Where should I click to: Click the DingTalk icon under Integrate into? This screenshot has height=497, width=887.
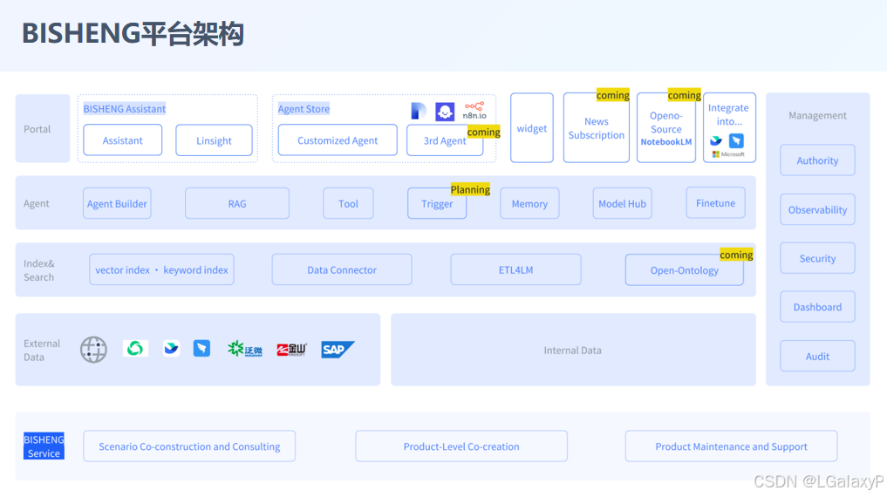click(736, 140)
